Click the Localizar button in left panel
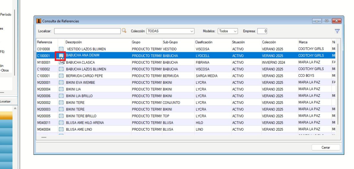354x169 pixels. tap(5, 102)
